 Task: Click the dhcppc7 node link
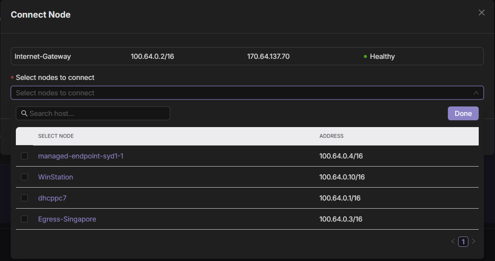(52, 198)
